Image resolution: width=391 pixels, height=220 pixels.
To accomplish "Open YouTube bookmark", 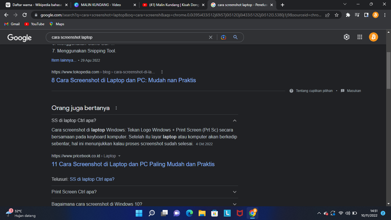I will pos(34,24).
